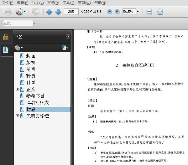Click the 【题解】 section label
Screen dimensions: 188x165
click(x=92, y=79)
